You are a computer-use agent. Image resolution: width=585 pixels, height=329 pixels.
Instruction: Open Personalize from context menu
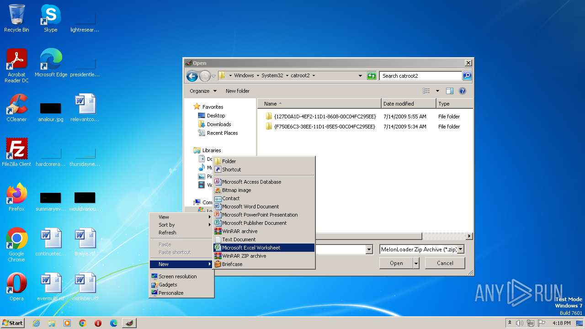coord(181,293)
